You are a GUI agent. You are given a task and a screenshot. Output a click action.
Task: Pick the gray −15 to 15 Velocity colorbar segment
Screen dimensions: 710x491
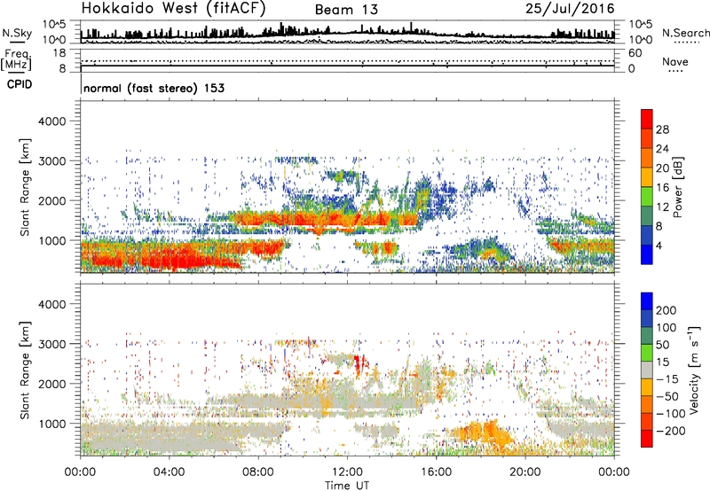tap(647, 370)
